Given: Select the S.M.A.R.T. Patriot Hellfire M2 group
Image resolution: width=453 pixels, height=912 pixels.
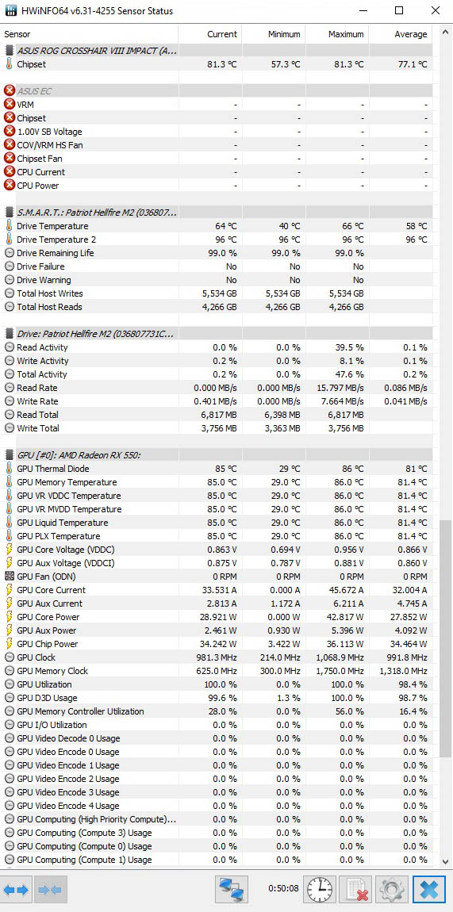Looking at the screenshot, I should point(217,213).
